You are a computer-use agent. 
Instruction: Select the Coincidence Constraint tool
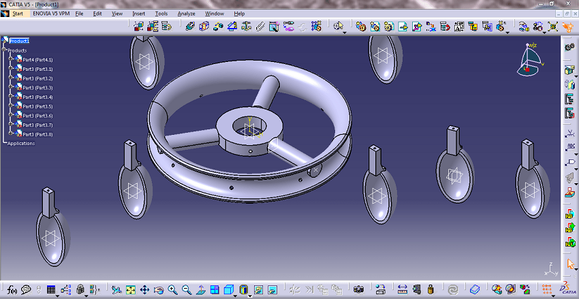coord(190,26)
